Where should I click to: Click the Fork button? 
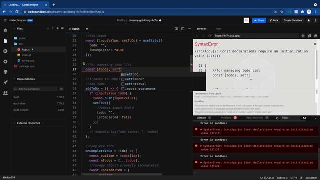(274, 20)
